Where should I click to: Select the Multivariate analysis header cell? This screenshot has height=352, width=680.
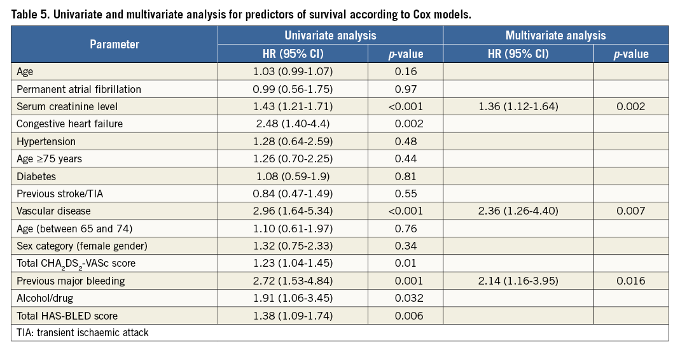555,36
